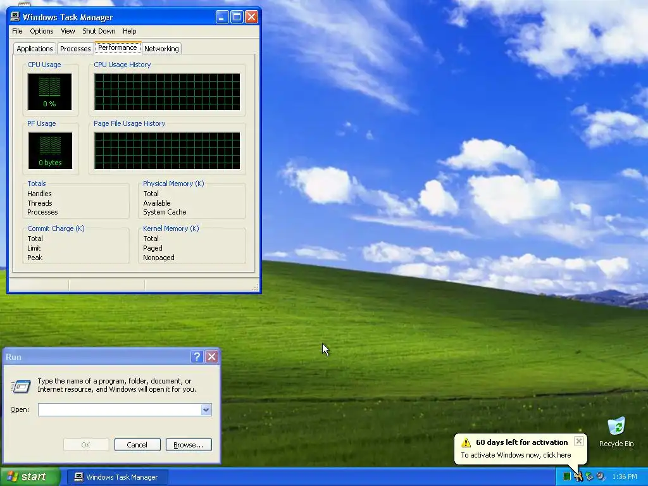Click 'Processes' label under Totals
Image resolution: width=648 pixels, height=486 pixels.
point(42,212)
